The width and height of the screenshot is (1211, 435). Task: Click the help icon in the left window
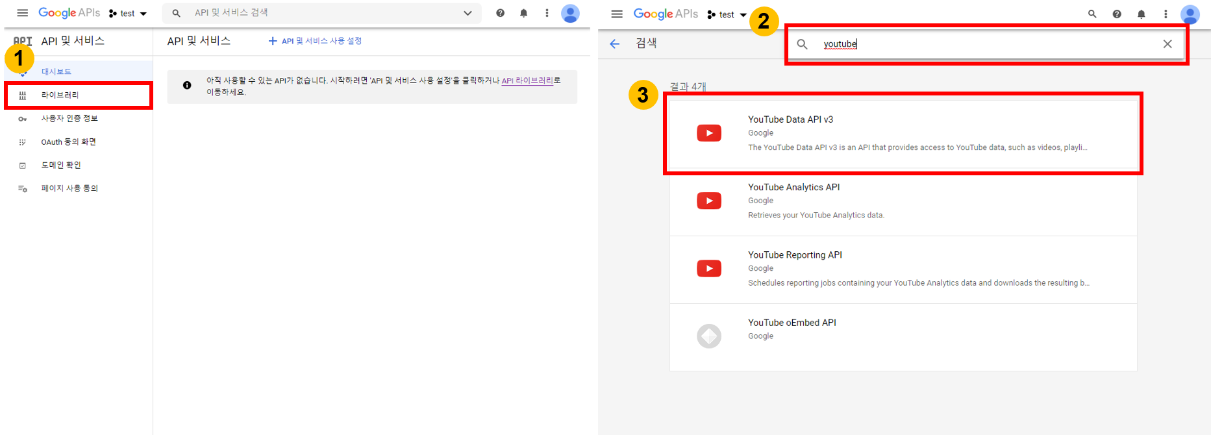pyautogui.click(x=500, y=13)
